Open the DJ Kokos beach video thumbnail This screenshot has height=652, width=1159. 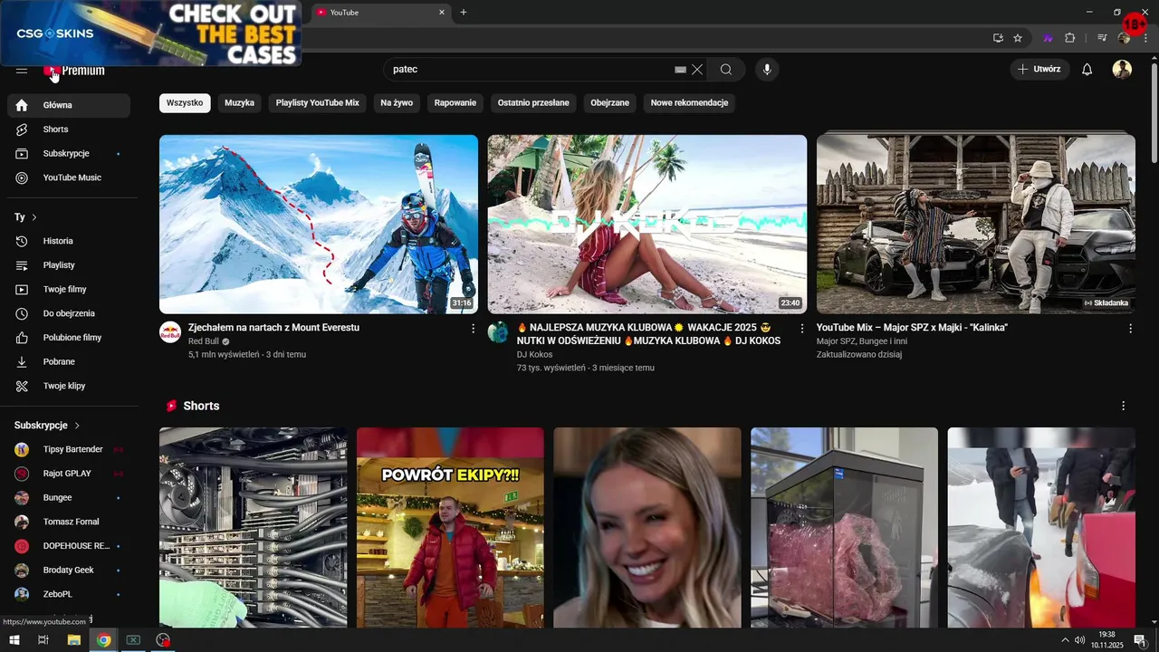[647, 225]
